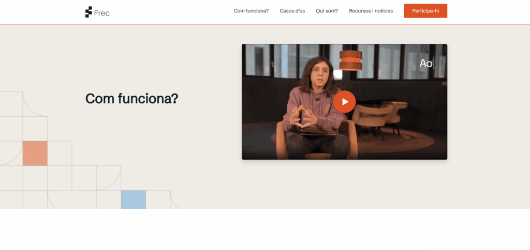Go to the Qui som? page
The width and height of the screenshot is (530, 250).
click(x=327, y=11)
